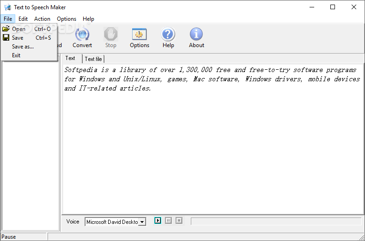Click the Voice label
This screenshot has height=241, width=365.
(x=73, y=222)
